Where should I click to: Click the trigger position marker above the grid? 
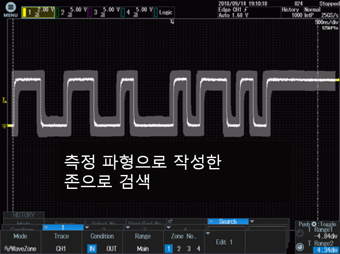[172, 21]
